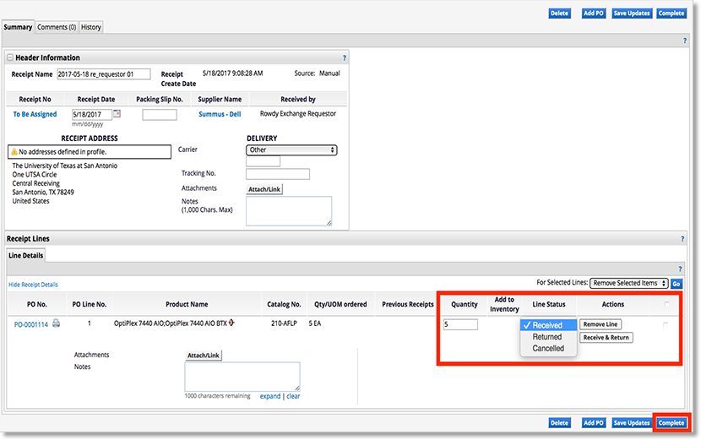The width and height of the screenshot is (701, 440).
Task: Choose Returned in Line Status list
Action: 546,337
